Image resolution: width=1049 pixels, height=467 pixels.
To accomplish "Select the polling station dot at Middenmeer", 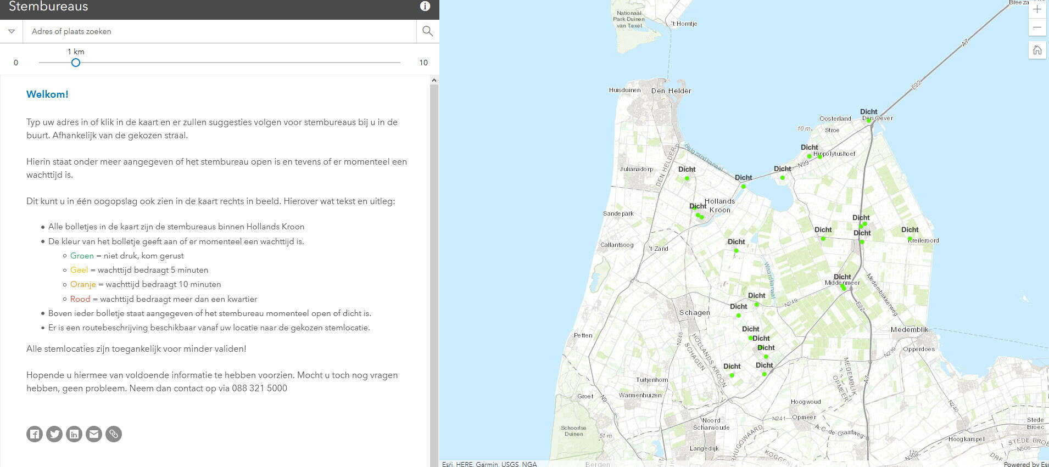I will pyautogui.click(x=843, y=287).
